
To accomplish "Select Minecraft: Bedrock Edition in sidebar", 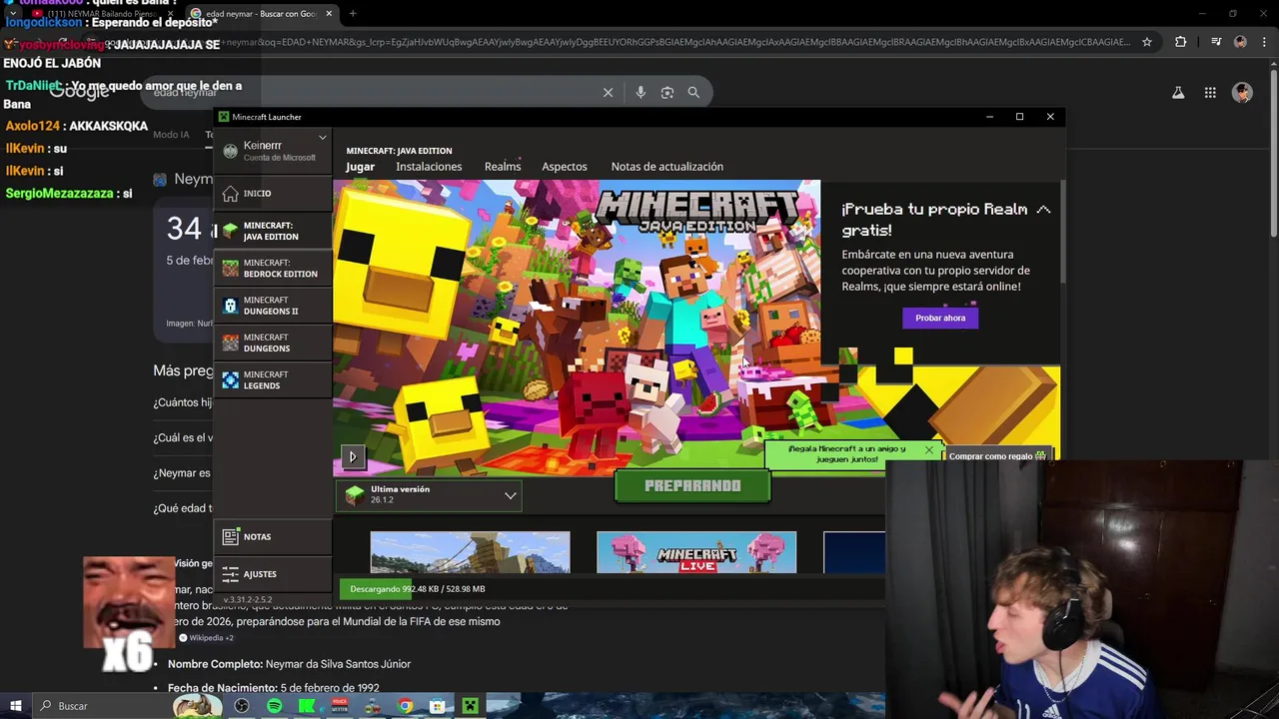I will point(273,269).
